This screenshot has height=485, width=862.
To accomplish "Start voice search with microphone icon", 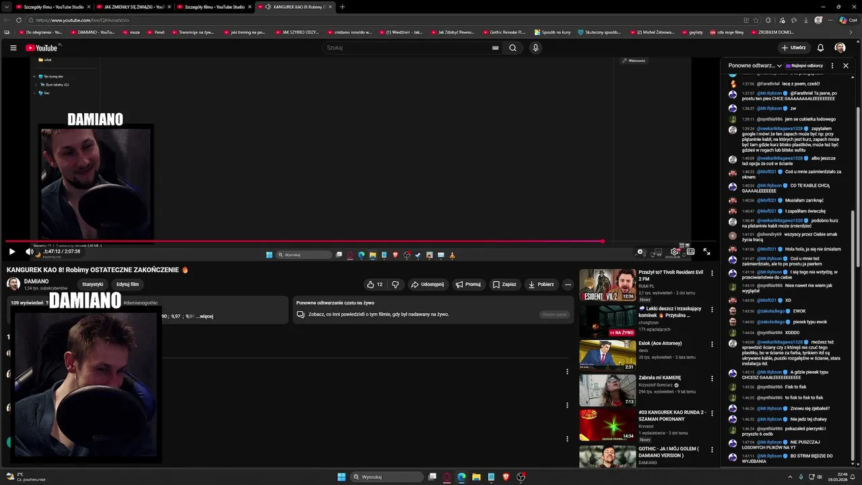I will (x=535, y=48).
